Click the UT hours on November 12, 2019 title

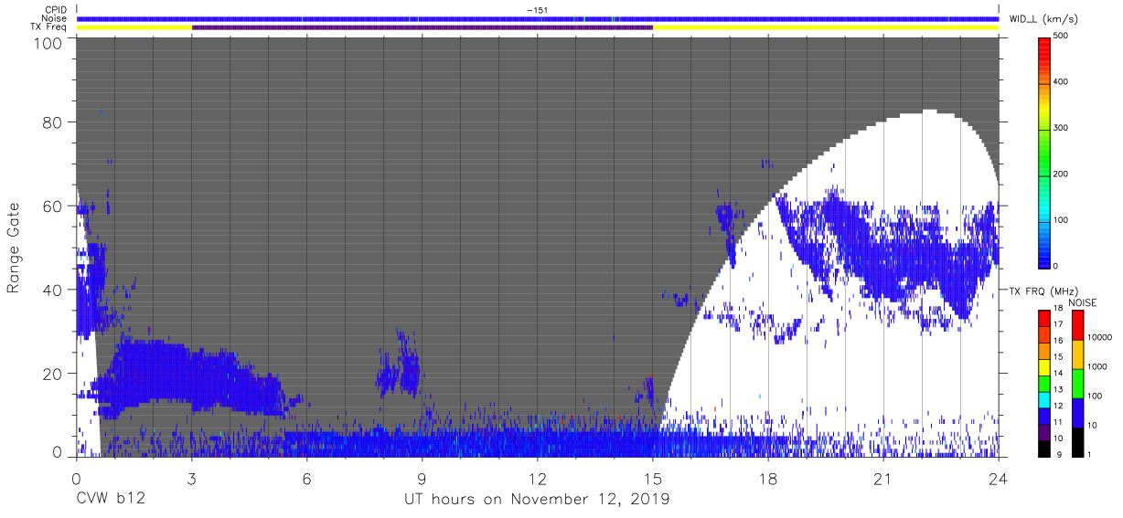tap(537, 500)
